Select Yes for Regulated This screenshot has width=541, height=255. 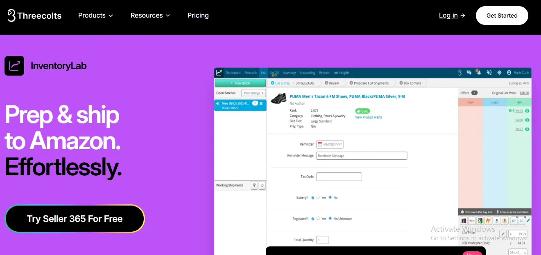tap(318, 218)
